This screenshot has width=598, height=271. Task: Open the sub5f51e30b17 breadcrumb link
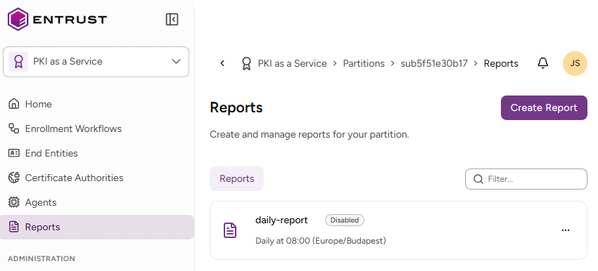tap(434, 64)
